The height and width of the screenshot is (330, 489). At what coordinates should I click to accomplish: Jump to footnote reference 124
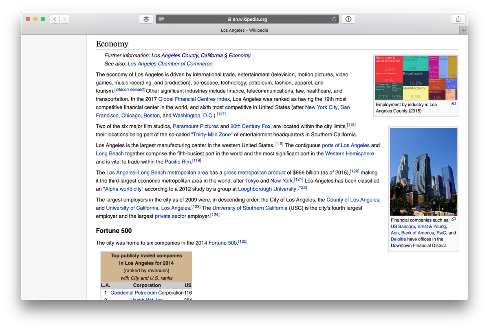(x=215, y=215)
